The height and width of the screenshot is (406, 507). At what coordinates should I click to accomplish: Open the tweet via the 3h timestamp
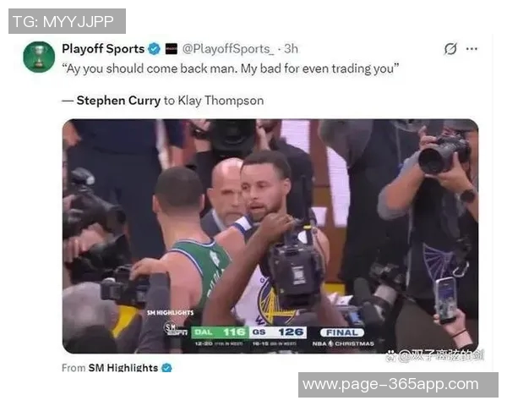tap(291, 49)
